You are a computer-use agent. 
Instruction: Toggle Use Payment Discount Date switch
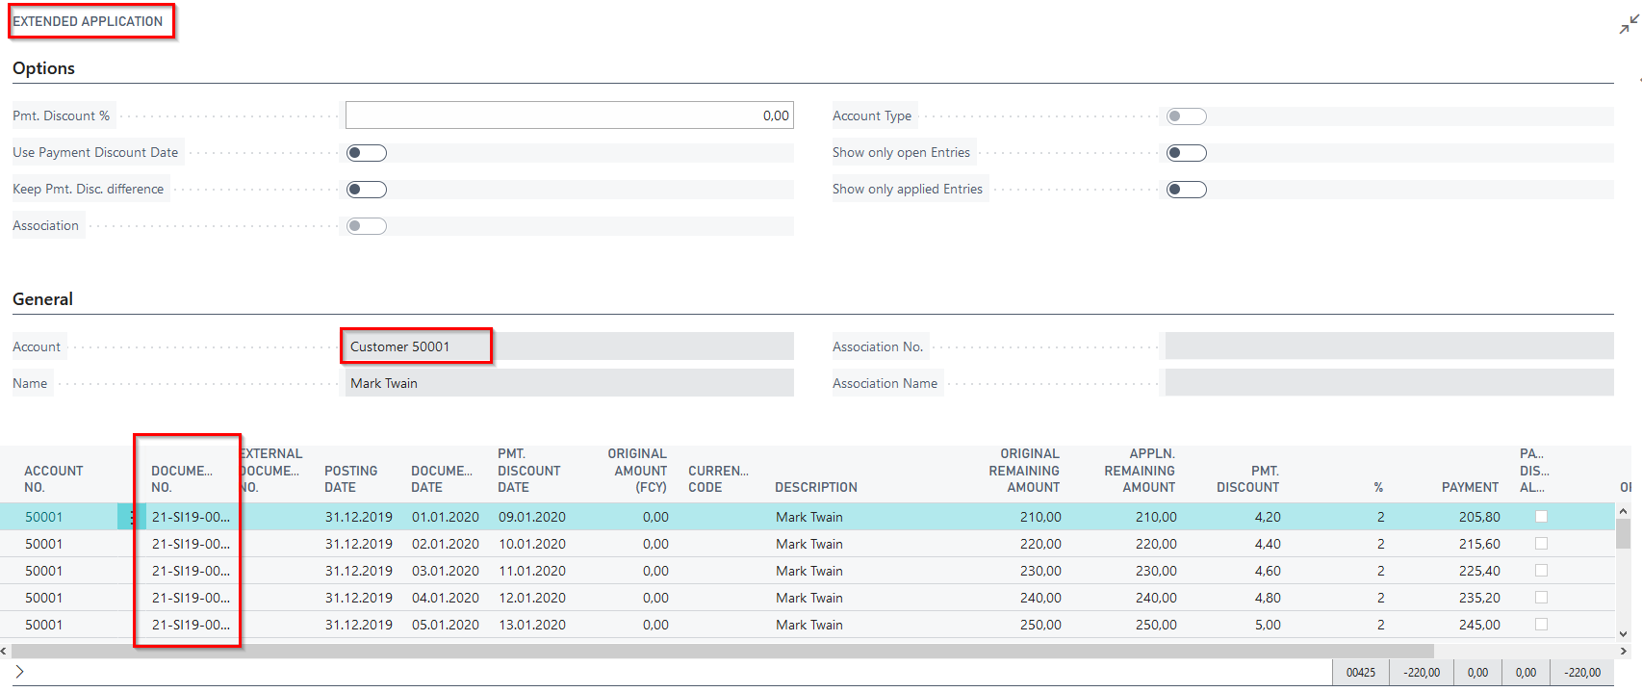367,153
